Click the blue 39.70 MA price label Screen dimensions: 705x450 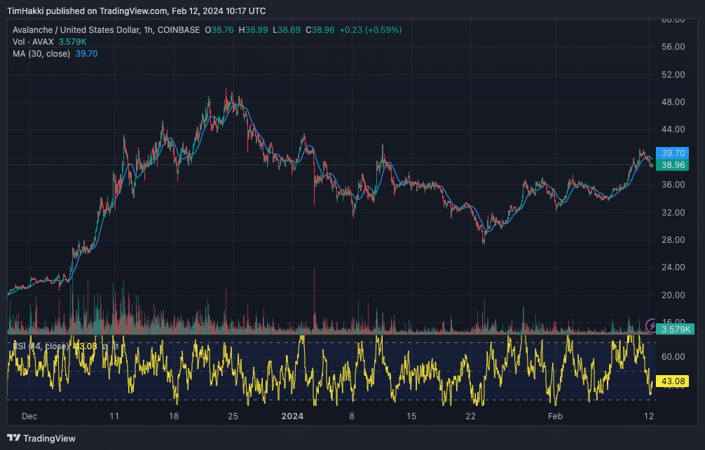point(675,153)
